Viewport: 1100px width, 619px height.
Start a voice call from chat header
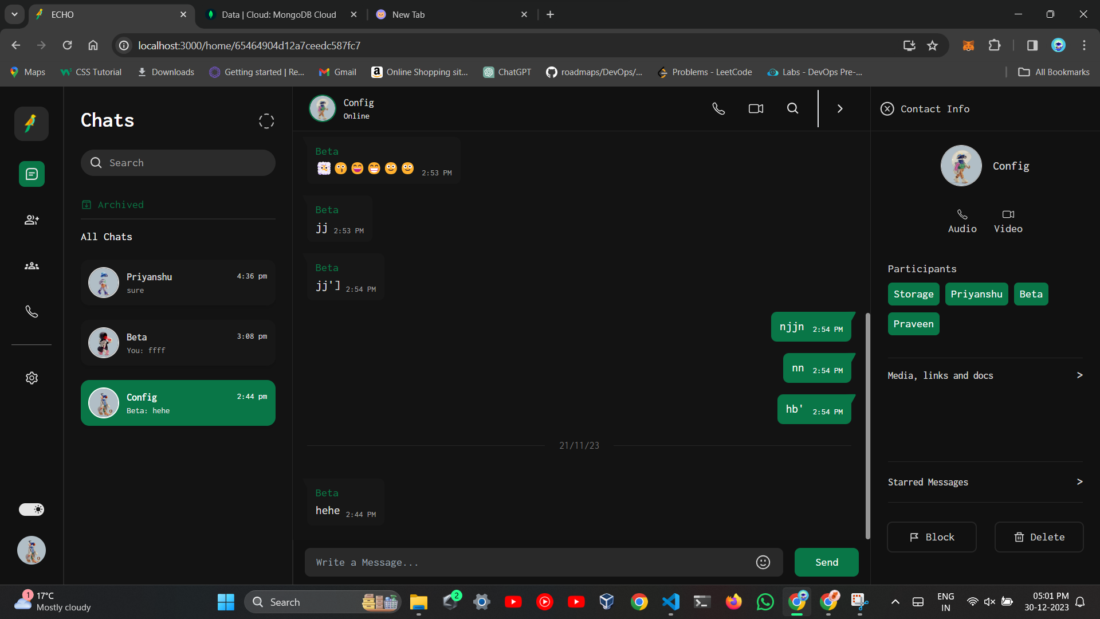pyautogui.click(x=718, y=108)
